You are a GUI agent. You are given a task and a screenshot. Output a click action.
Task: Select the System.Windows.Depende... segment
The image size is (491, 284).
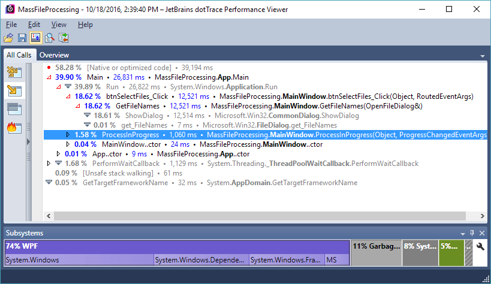coord(201,260)
